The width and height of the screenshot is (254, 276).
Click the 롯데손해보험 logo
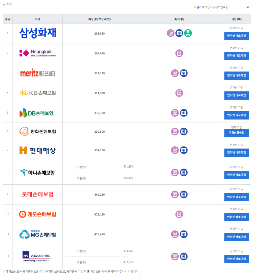coord(38,194)
